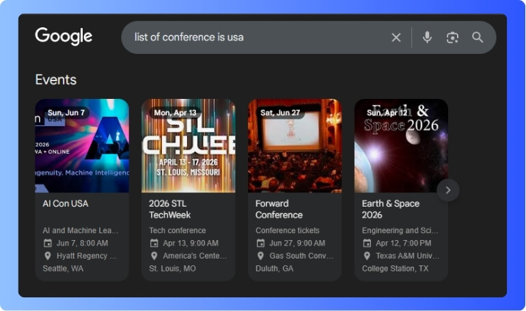This screenshot has width=526, height=311.
Task: Click the 'College Station, TX' location text
Action: coord(395,269)
